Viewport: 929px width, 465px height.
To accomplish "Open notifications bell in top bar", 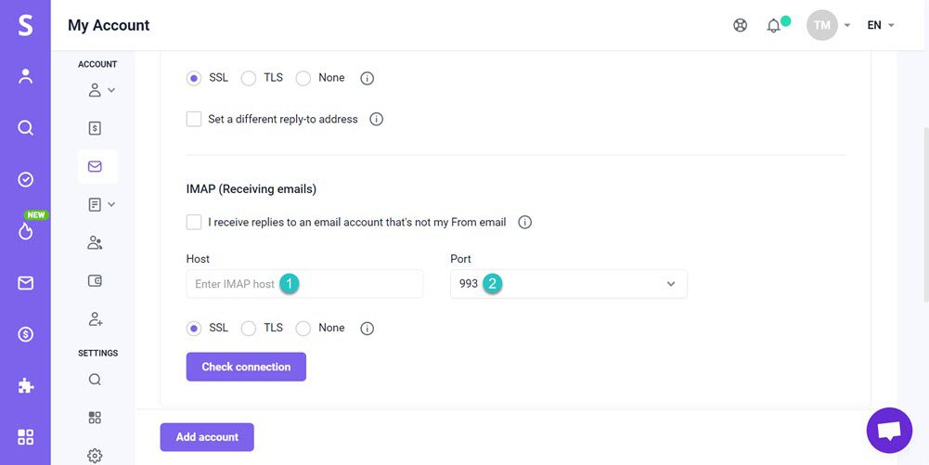I will tap(774, 26).
